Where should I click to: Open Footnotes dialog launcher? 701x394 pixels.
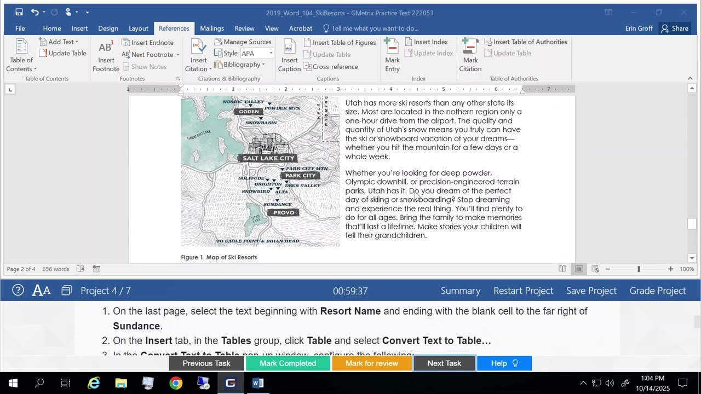coord(178,79)
